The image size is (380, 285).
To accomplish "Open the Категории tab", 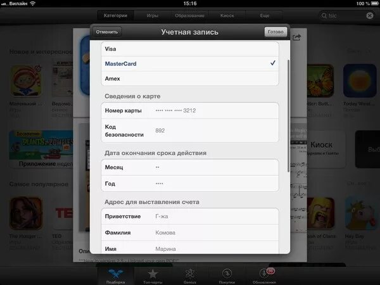I will click(115, 15).
